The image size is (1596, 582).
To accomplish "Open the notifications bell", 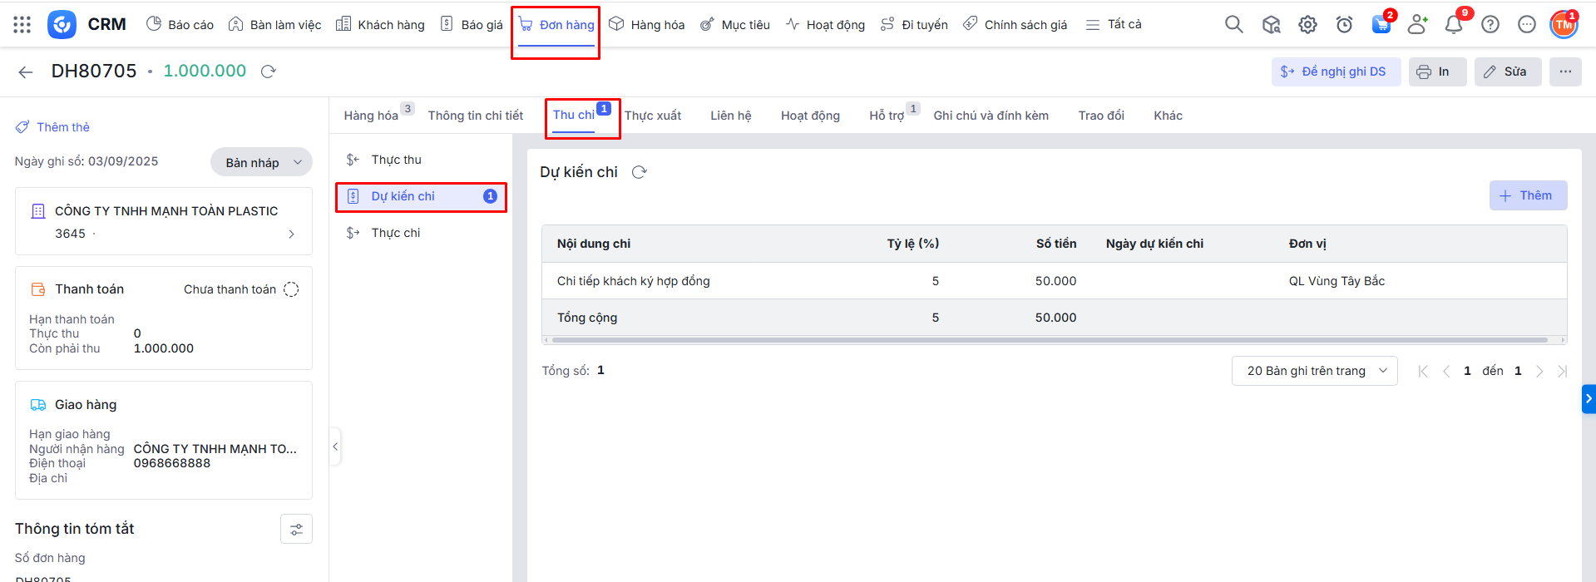I will click(1453, 25).
